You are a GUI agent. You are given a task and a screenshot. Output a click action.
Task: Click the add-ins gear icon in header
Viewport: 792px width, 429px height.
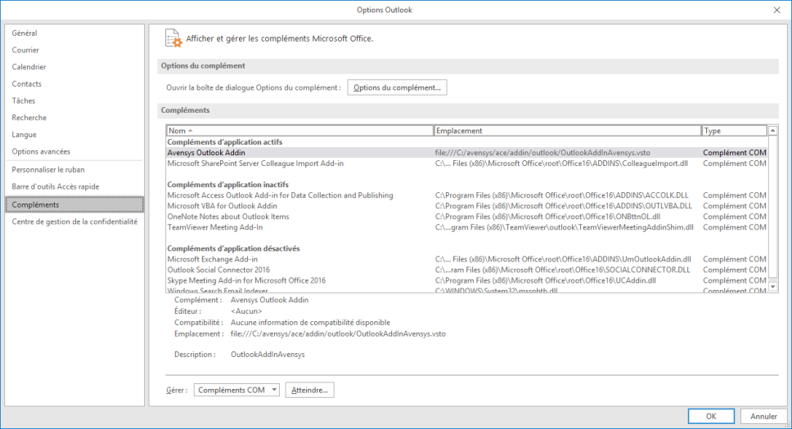tap(173, 38)
